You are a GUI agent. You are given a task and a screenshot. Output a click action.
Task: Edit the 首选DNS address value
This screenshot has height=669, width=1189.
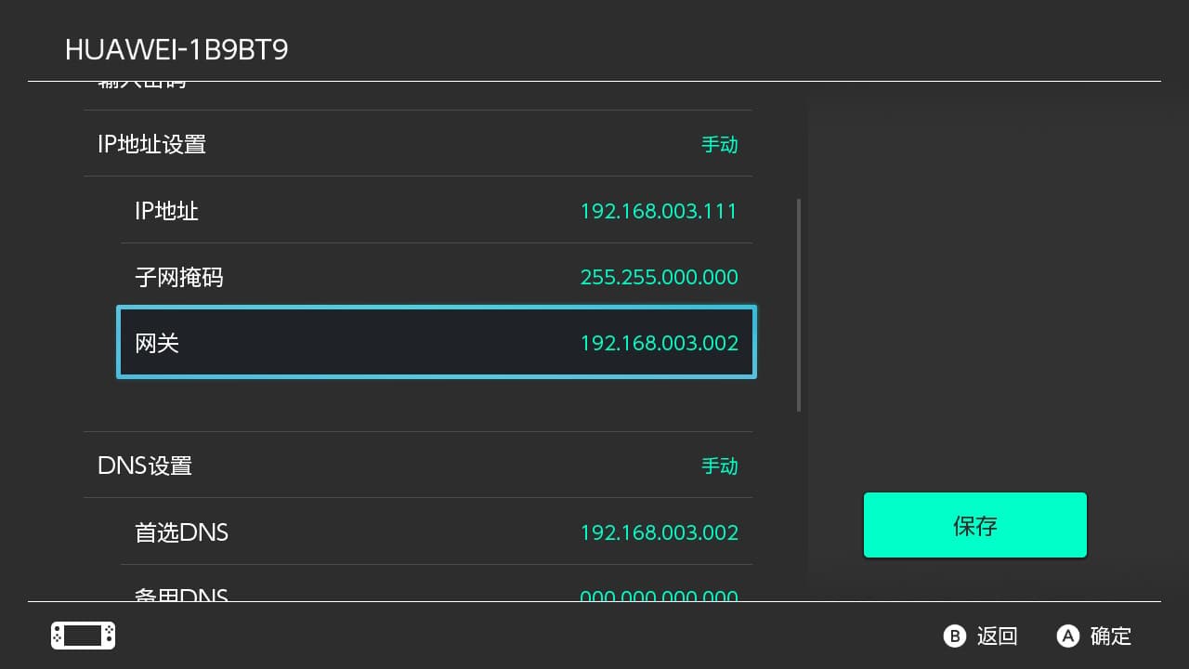659,532
